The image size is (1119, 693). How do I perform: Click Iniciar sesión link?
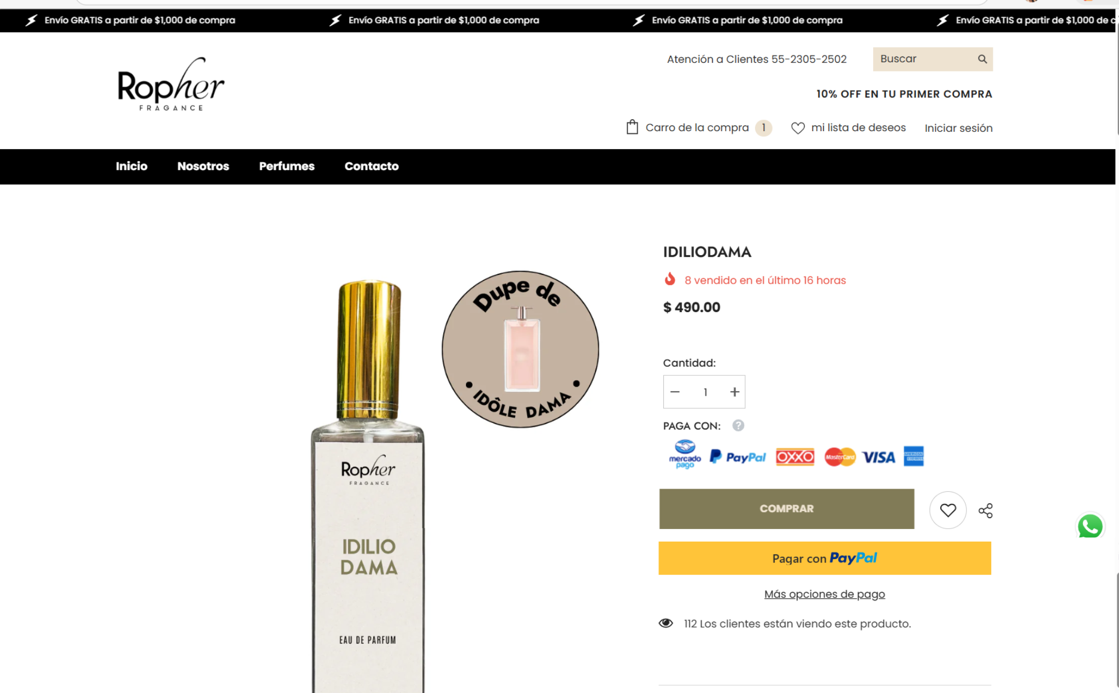tap(958, 128)
